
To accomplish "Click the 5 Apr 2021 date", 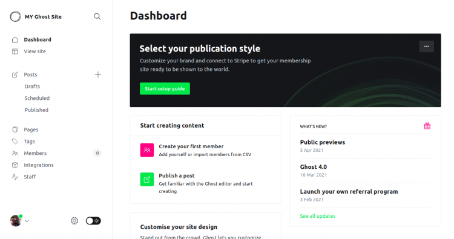I will click(x=312, y=150).
